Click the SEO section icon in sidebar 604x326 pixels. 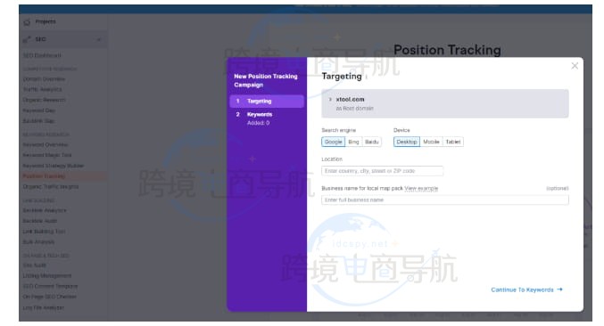click(x=27, y=39)
